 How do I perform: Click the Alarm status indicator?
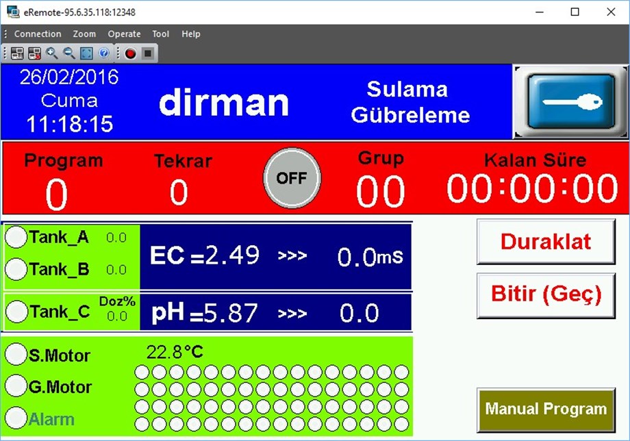(x=16, y=418)
